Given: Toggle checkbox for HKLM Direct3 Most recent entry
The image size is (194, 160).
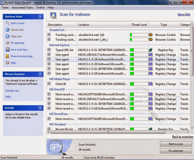Looking at the screenshot, I should (49, 94).
